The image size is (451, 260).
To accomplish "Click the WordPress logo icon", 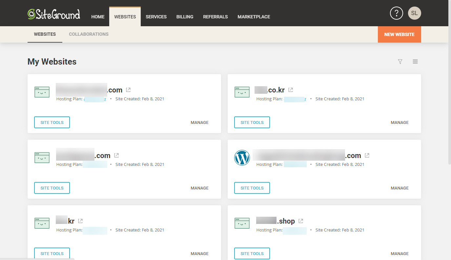I will (x=242, y=158).
